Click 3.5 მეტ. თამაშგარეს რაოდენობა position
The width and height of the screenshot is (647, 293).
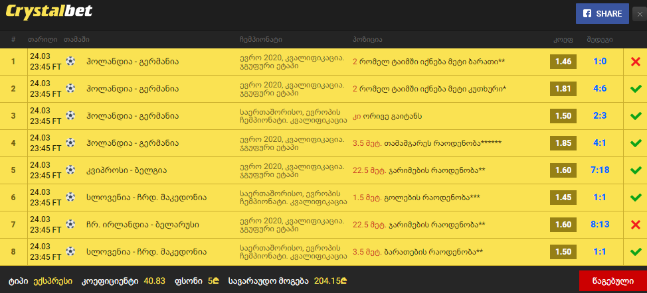pyautogui.click(x=427, y=143)
